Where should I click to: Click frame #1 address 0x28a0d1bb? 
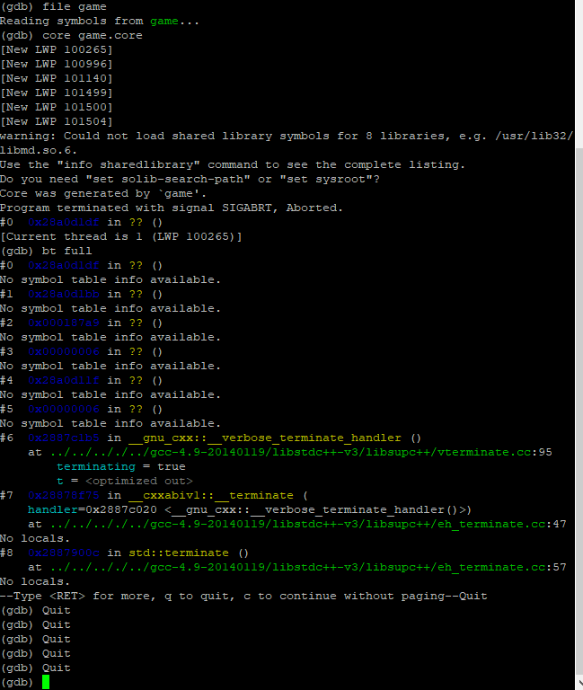[x=64, y=295]
